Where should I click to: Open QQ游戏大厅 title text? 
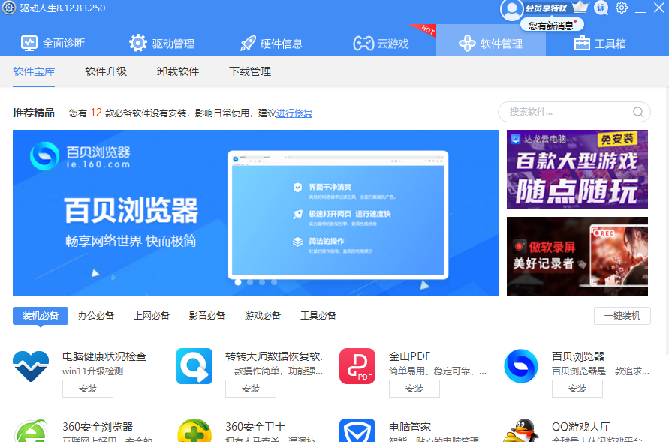pyautogui.click(x=581, y=427)
